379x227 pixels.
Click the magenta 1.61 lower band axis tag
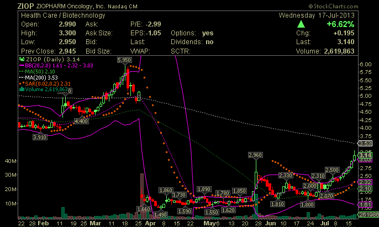click(x=365, y=205)
